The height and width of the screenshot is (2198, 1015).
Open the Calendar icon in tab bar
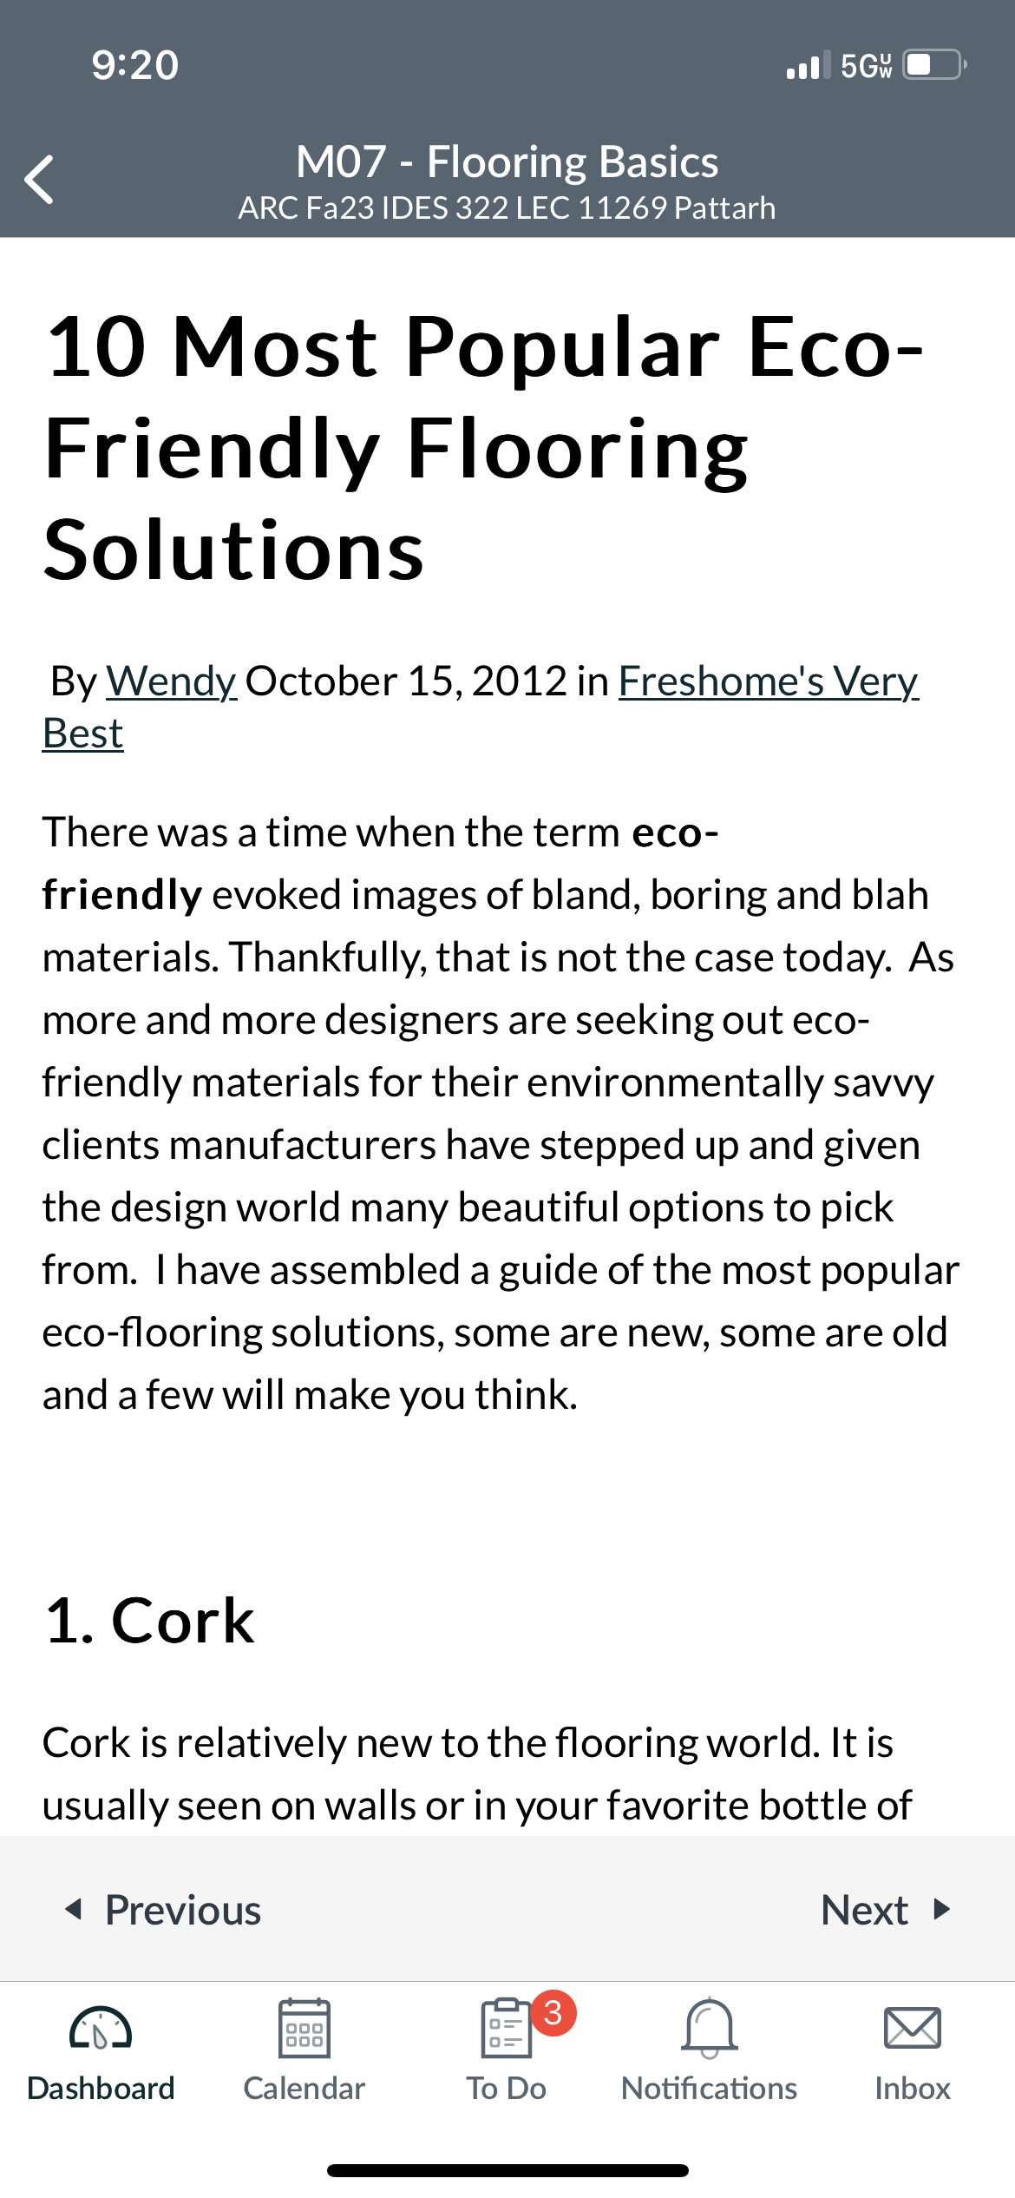point(304,2027)
